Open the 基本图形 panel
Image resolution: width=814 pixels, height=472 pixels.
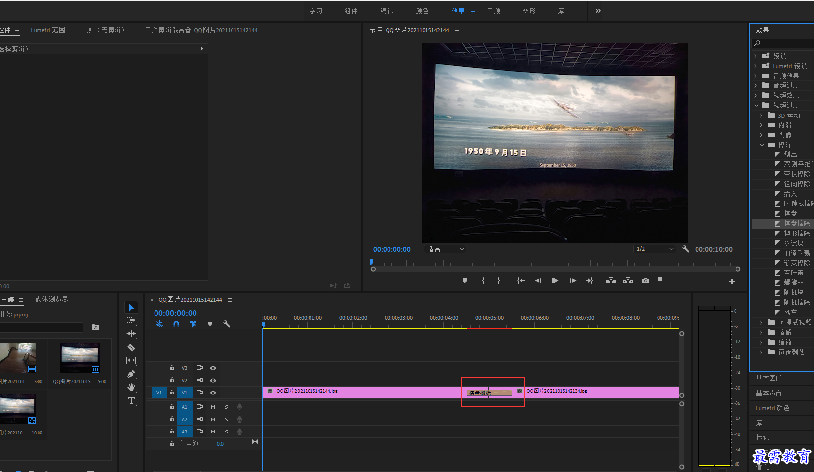tap(769, 378)
